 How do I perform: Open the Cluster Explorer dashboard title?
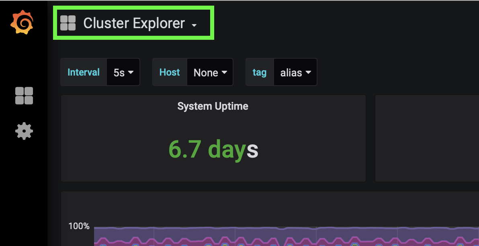[x=134, y=23]
